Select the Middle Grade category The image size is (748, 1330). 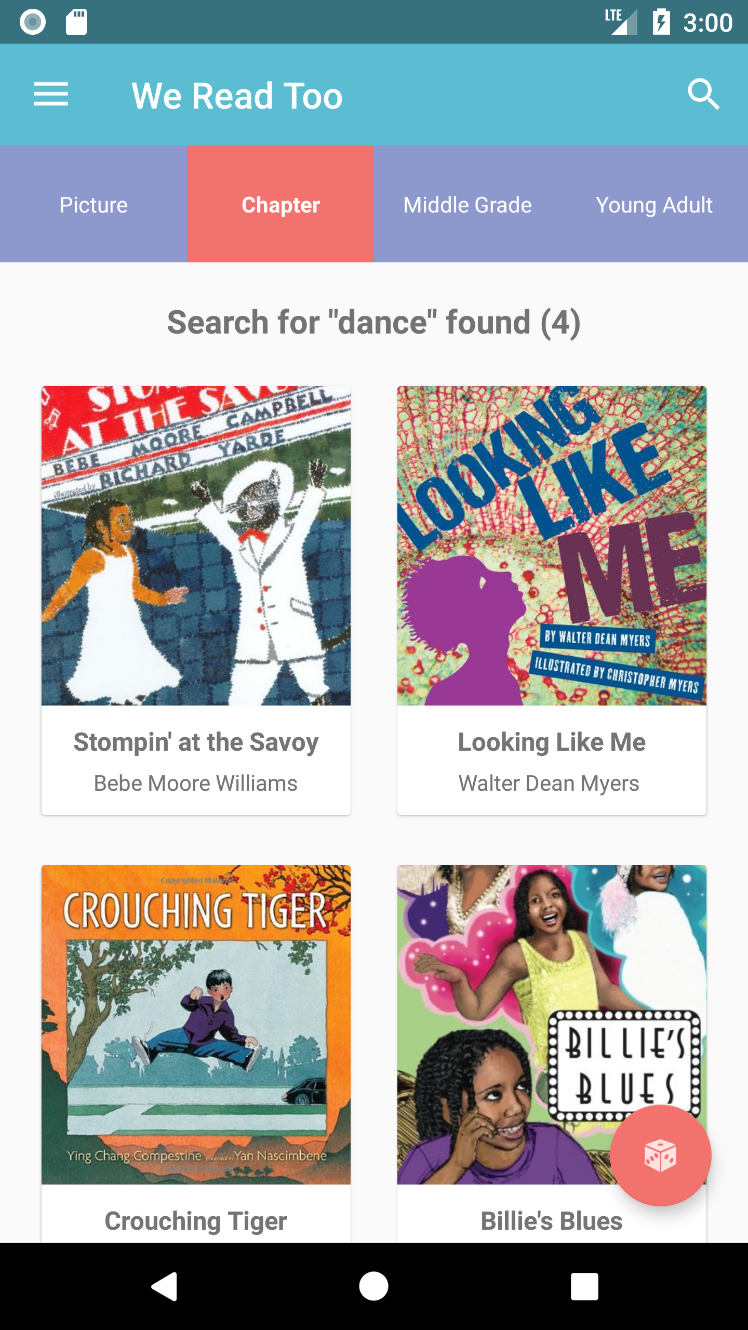pyautogui.click(x=466, y=204)
